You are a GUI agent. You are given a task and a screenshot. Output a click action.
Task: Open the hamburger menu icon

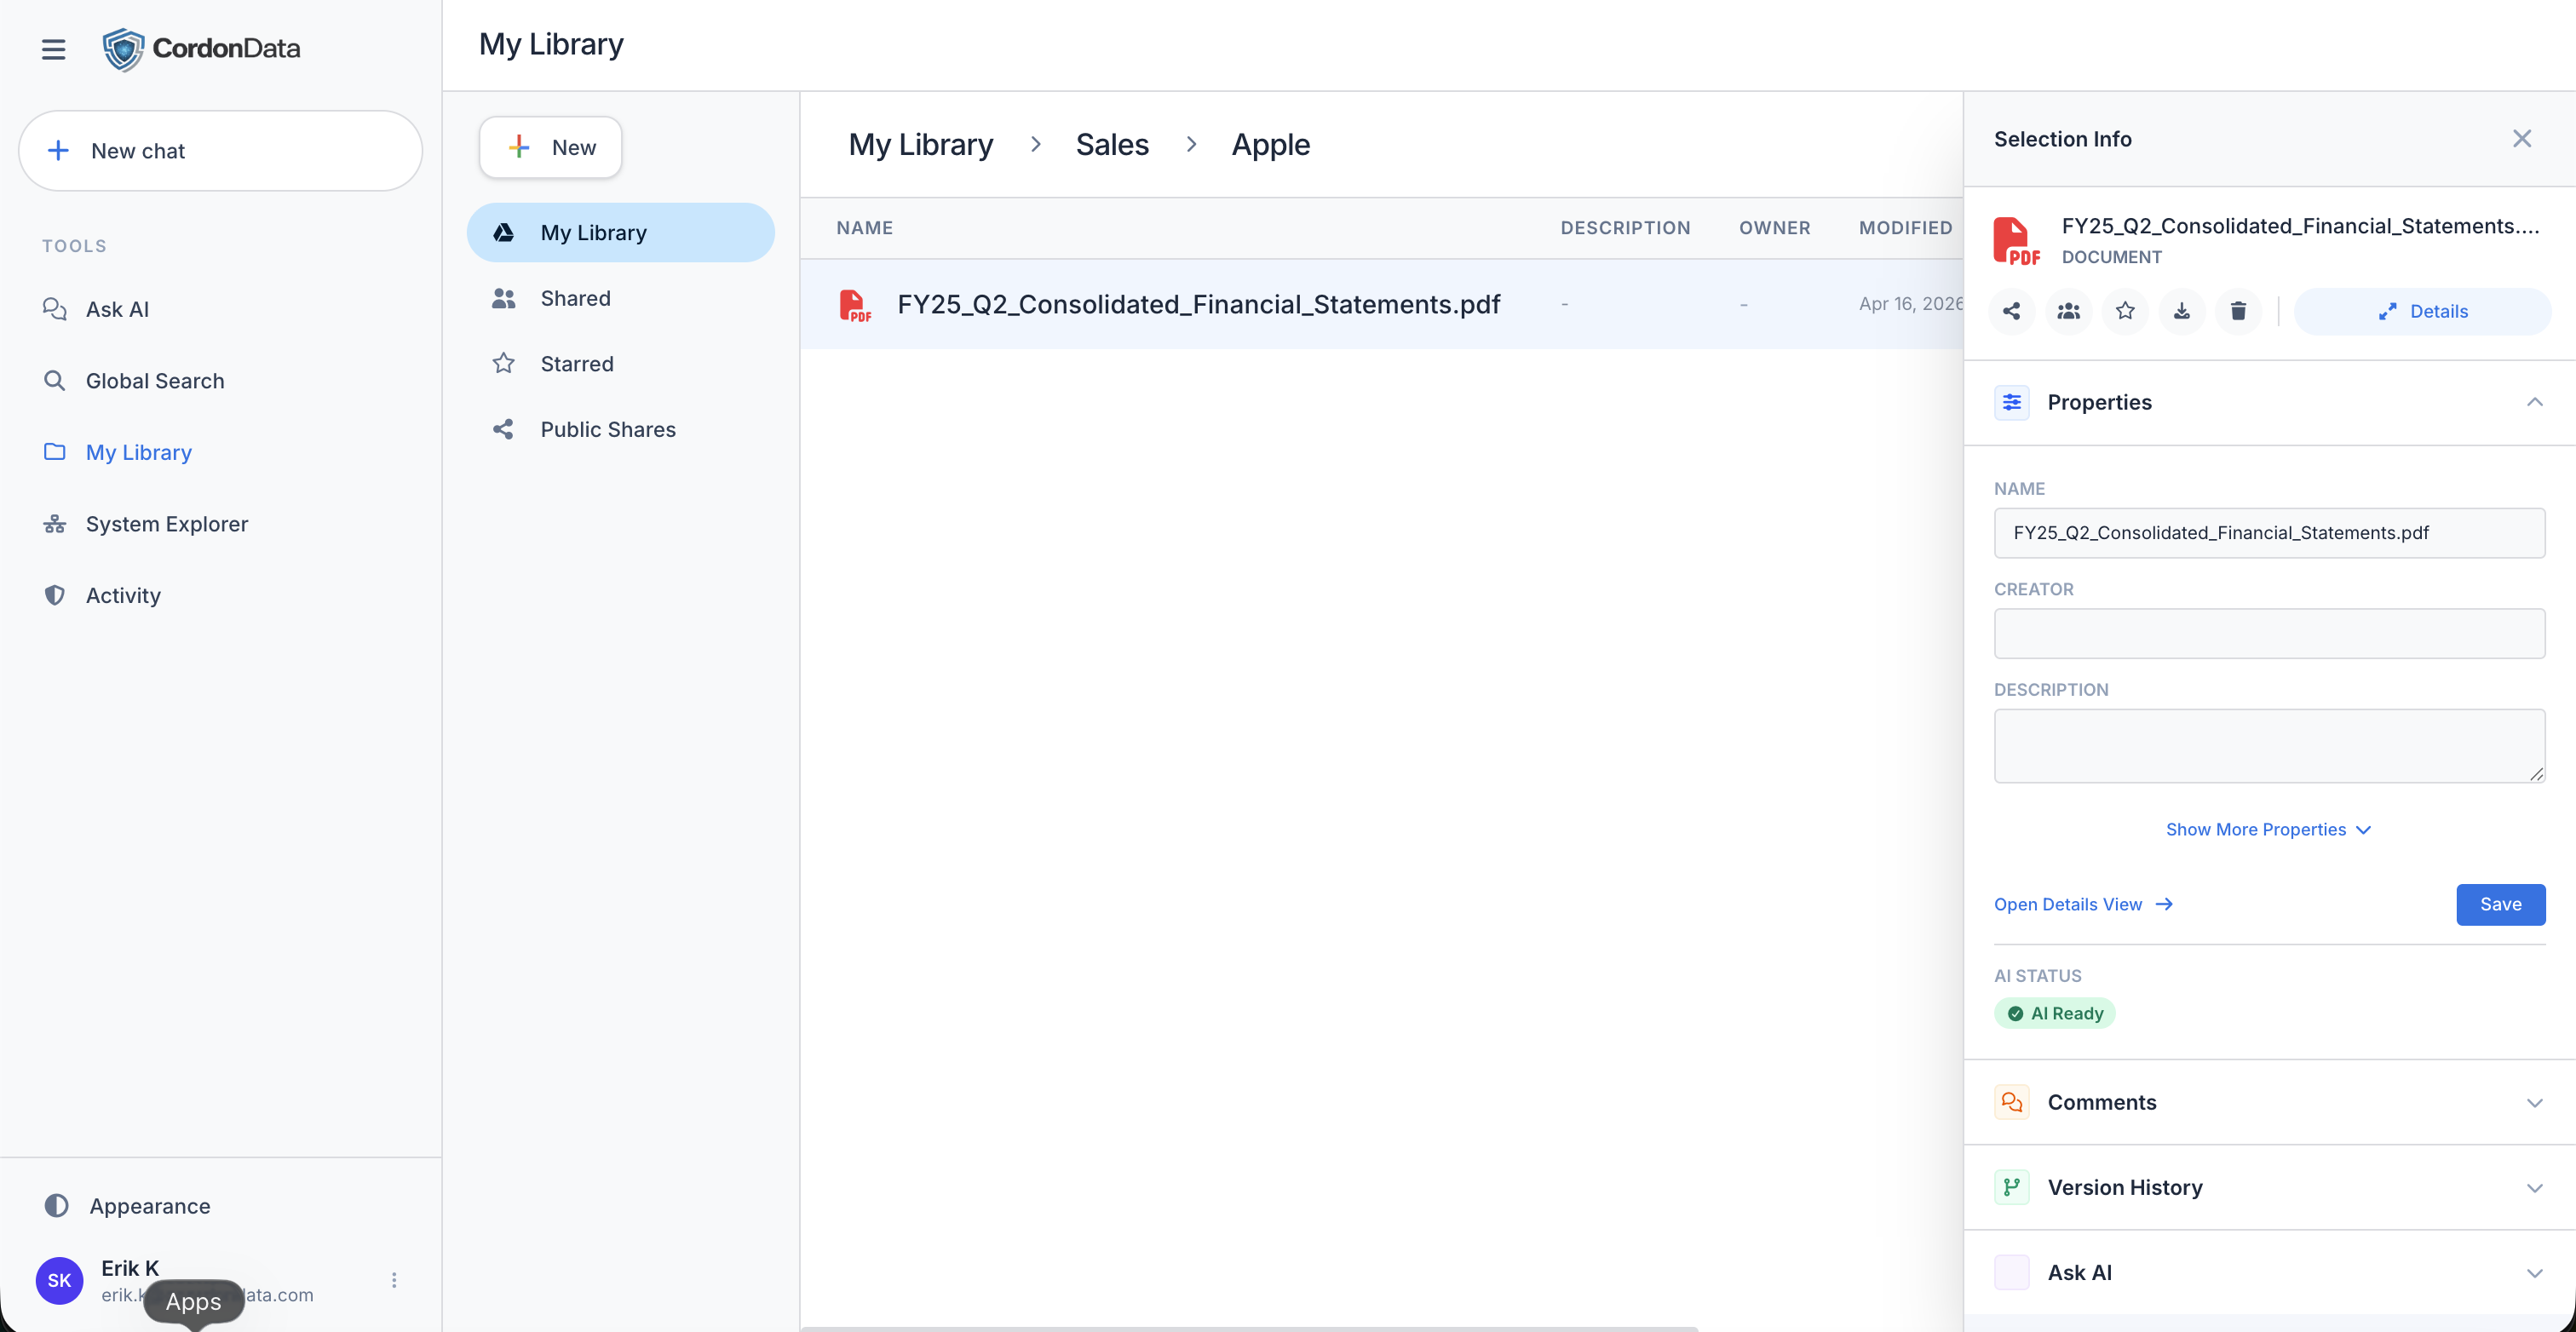53,49
